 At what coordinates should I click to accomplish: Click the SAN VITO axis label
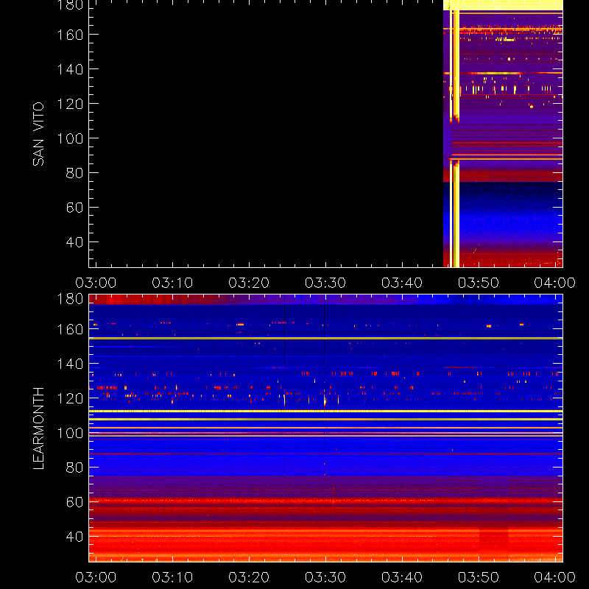pyautogui.click(x=38, y=134)
